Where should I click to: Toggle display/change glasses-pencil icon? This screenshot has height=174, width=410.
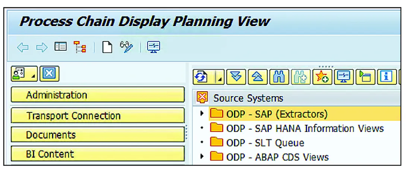[x=126, y=47]
